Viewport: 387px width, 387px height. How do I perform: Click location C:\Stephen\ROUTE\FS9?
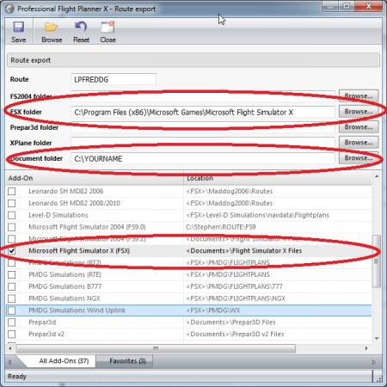click(x=221, y=227)
